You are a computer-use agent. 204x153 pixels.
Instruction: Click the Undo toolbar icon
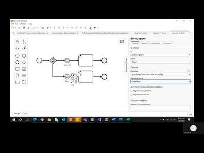point(34,28)
